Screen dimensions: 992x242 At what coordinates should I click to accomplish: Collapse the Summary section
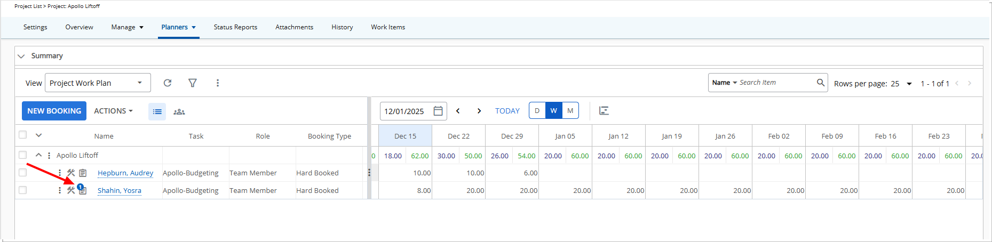click(21, 56)
